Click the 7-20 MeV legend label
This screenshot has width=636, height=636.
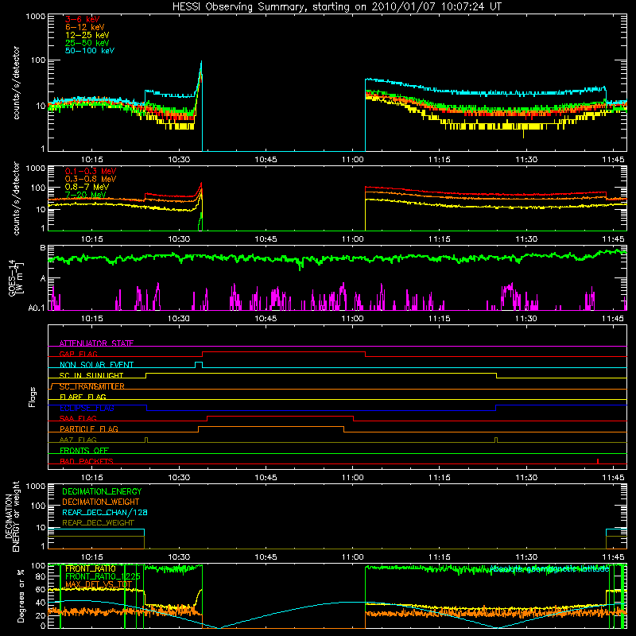click(x=86, y=195)
